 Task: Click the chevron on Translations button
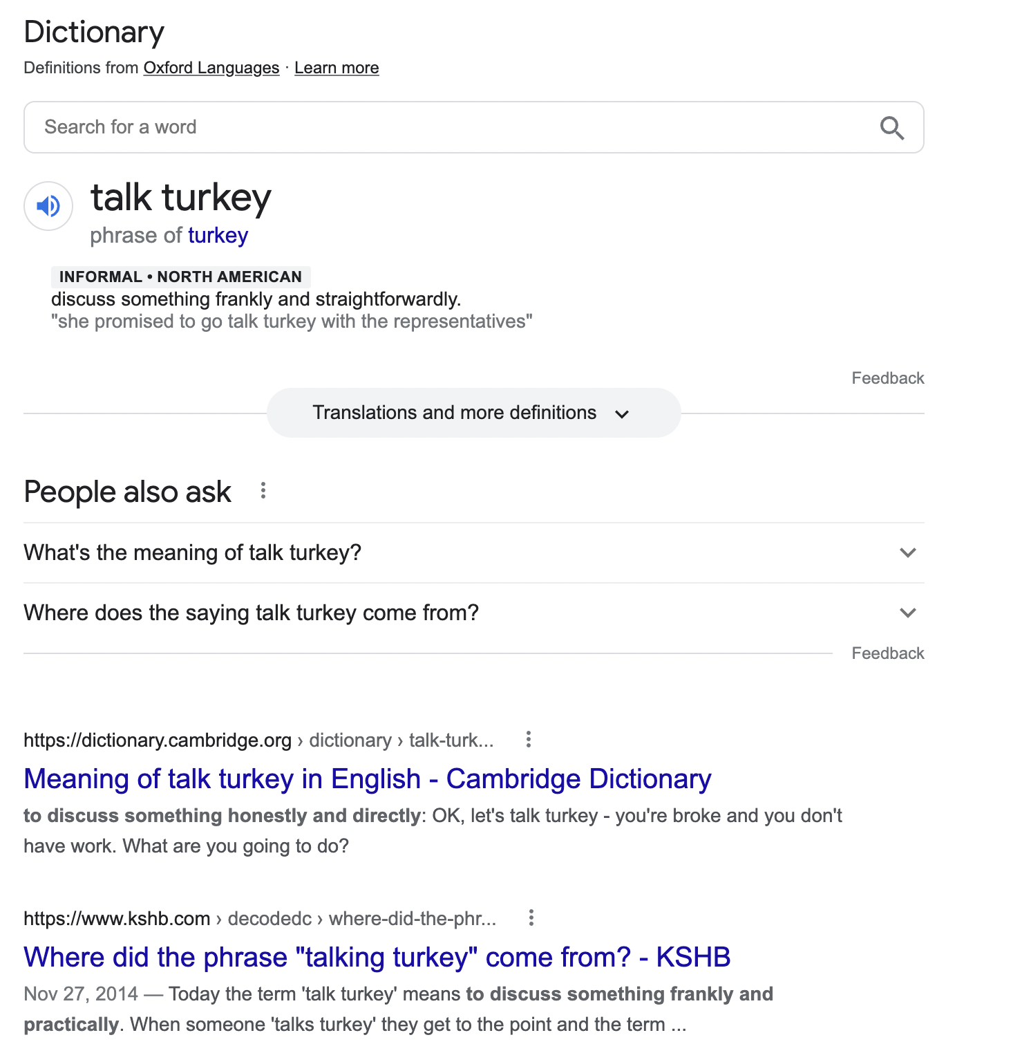click(x=622, y=414)
